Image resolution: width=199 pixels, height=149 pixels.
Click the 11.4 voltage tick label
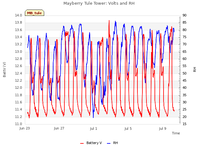pos(19,110)
